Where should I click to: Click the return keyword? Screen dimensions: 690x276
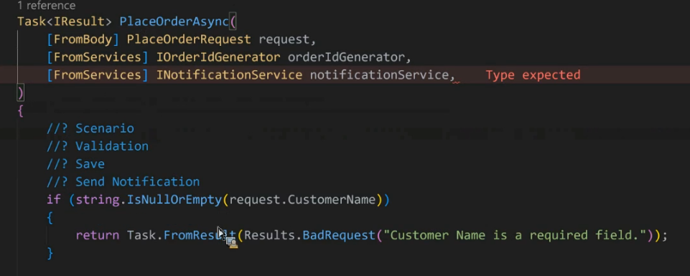(x=98, y=235)
